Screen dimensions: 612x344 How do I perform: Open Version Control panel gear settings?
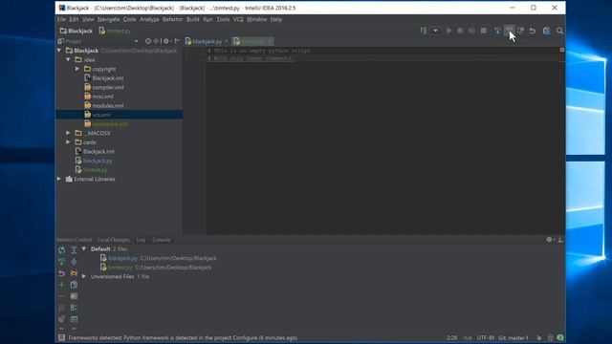pyautogui.click(x=549, y=240)
